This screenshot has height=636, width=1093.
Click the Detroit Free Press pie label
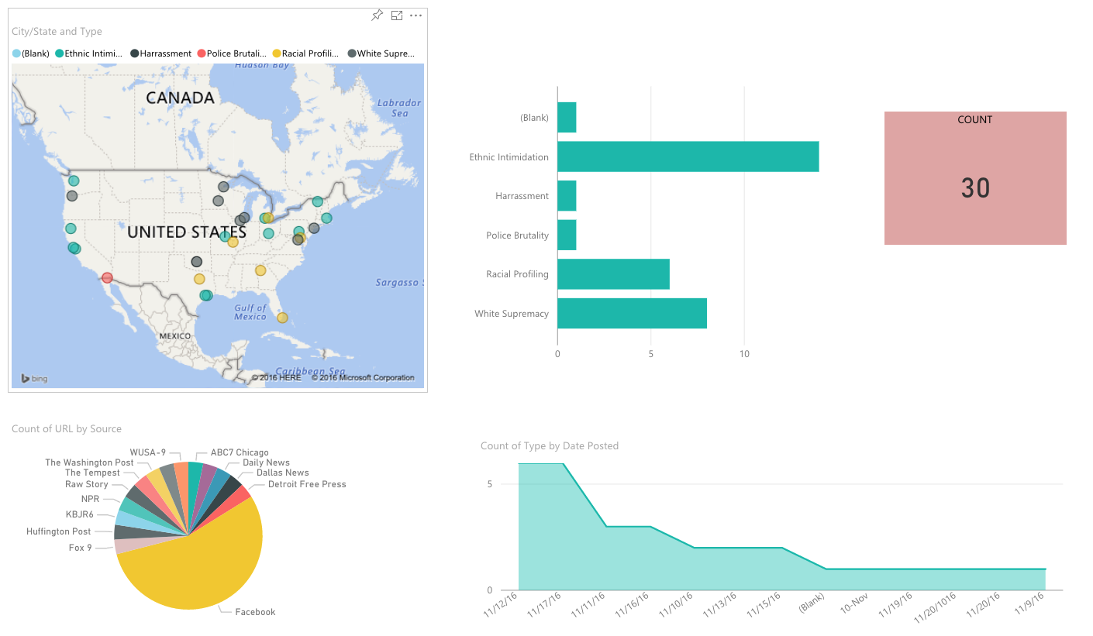pos(307,484)
